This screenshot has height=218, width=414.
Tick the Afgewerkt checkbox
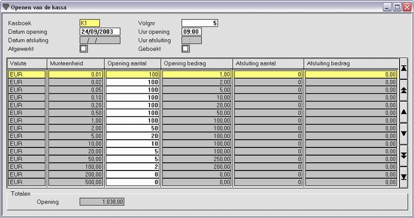[x=84, y=49]
